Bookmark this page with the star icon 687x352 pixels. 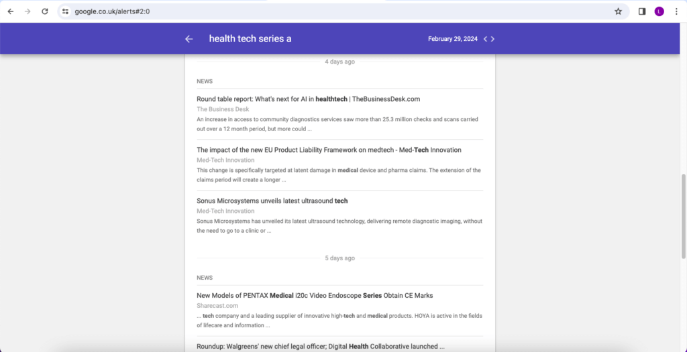(618, 11)
